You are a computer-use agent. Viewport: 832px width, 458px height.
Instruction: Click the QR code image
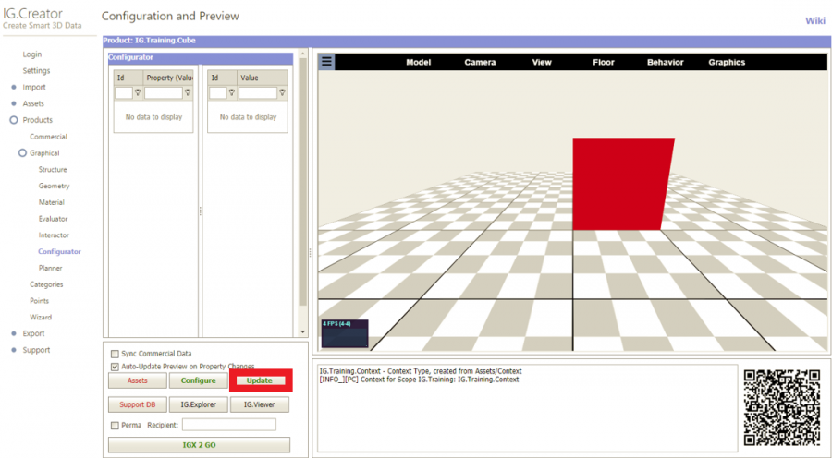tap(782, 407)
